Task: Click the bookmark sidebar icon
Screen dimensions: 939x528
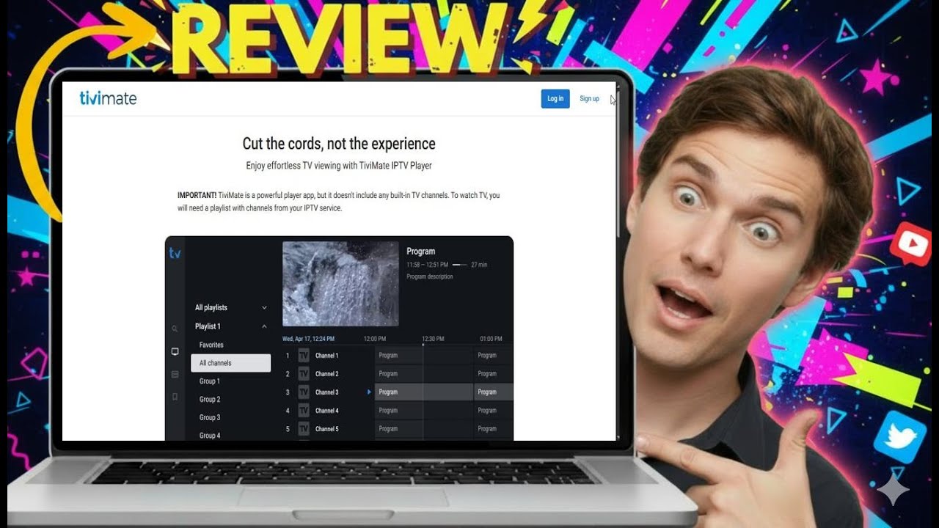Action: [175, 397]
